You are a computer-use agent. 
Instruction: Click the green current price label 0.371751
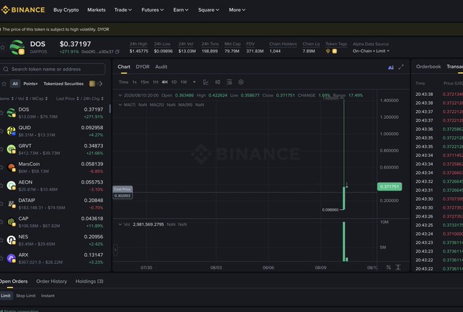tap(389, 187)
